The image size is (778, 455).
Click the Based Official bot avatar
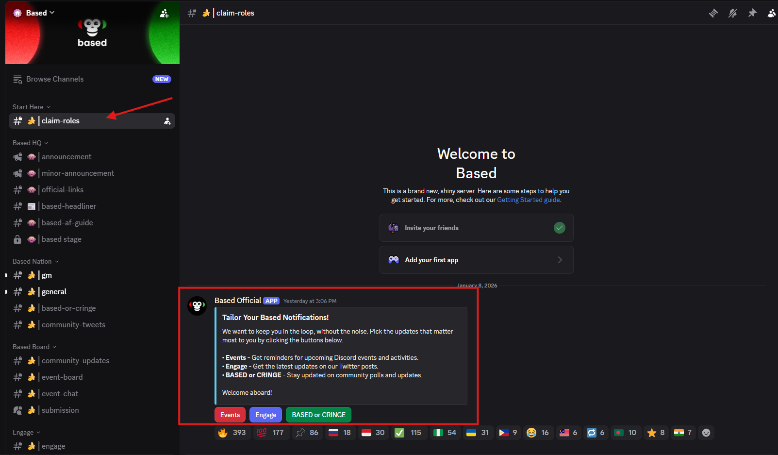197,306
